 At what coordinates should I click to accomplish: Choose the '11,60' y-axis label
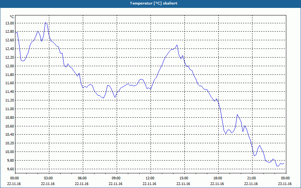[x=10, y=83]
